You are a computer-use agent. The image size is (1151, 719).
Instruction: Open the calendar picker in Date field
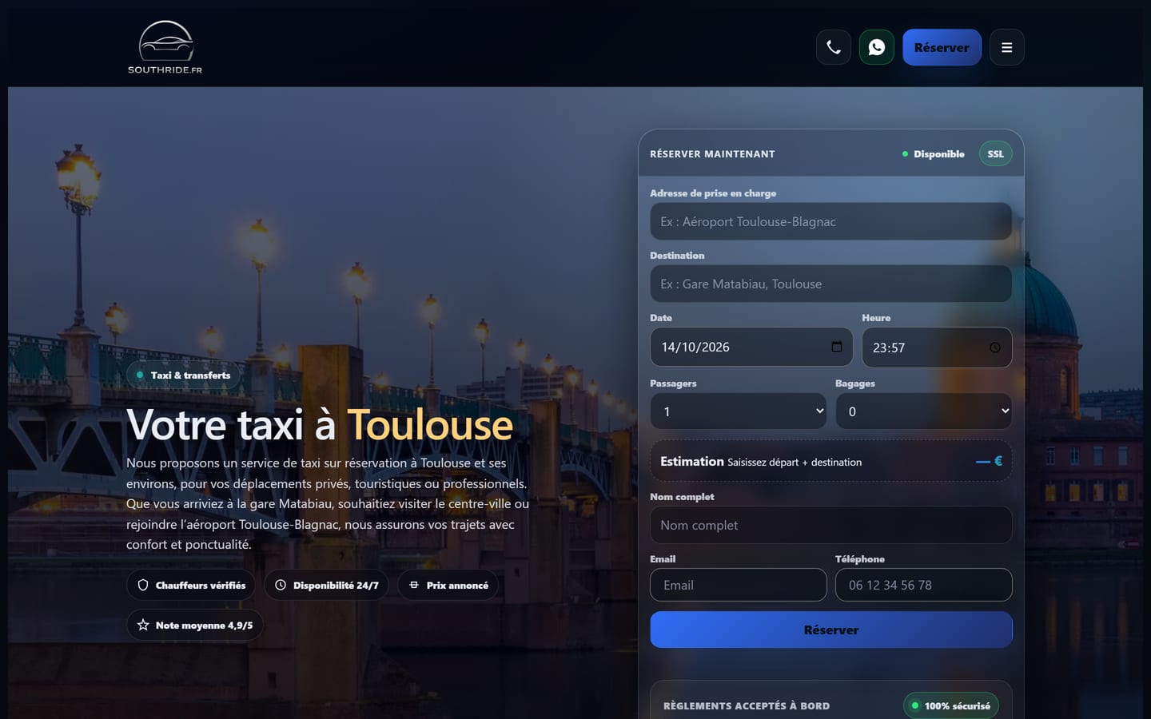click(837, 347)
